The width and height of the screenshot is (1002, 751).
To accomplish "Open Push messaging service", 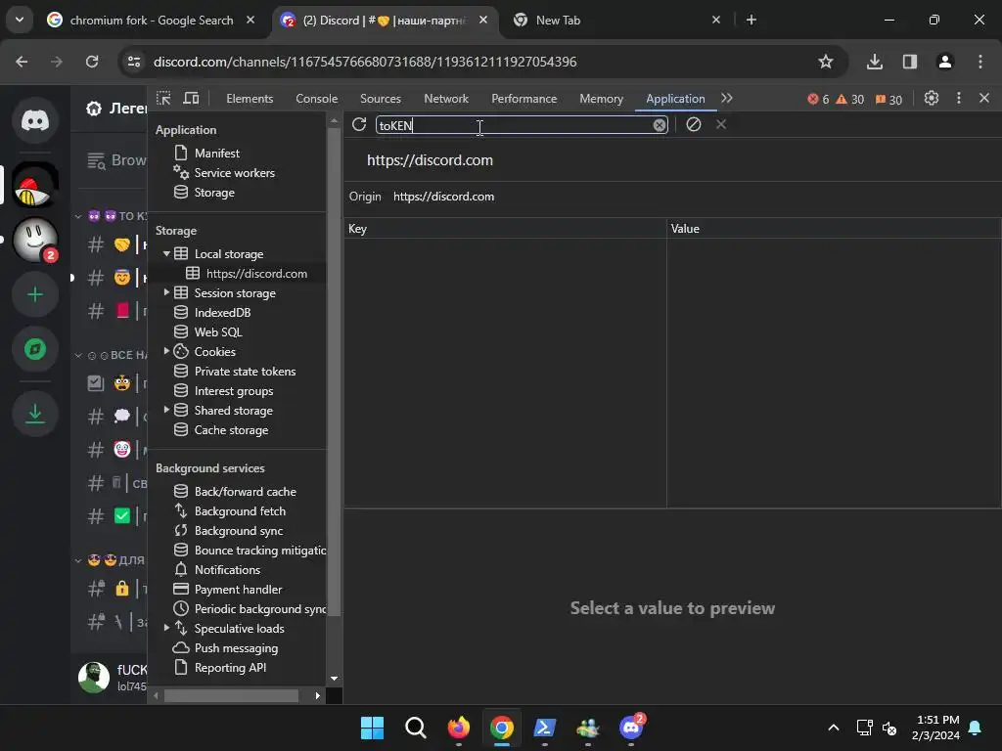I will pos(236,648).
